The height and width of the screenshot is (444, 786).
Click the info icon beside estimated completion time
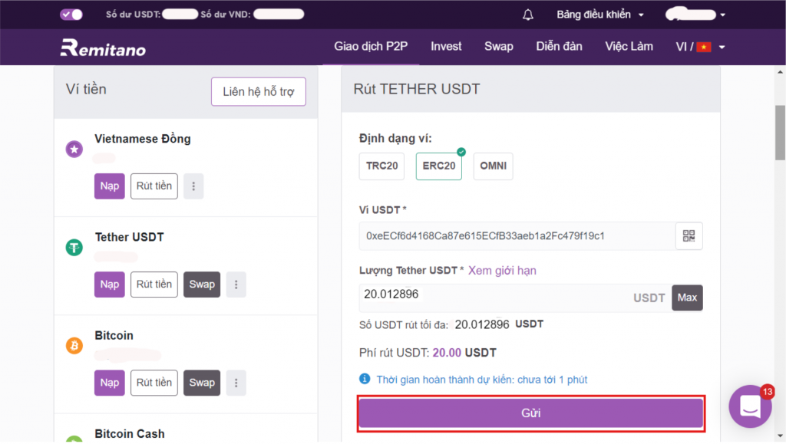[365, 379]
